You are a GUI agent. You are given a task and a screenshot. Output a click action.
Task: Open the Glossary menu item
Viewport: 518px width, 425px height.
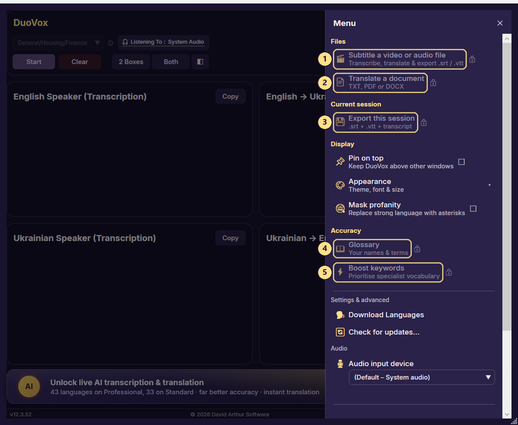(x=372, y=248)
